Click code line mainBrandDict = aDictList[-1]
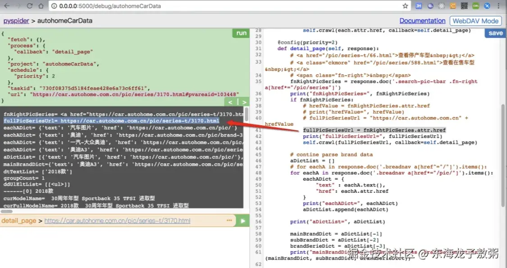The image size is (507, 268). tap(336, 234)
